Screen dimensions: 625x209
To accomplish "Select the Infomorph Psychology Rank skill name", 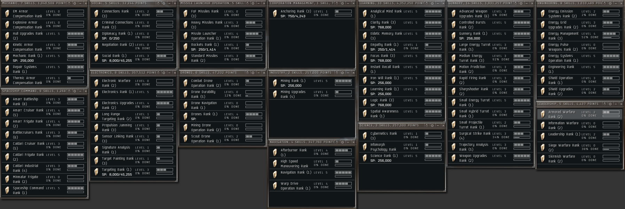I will (383, 147).
